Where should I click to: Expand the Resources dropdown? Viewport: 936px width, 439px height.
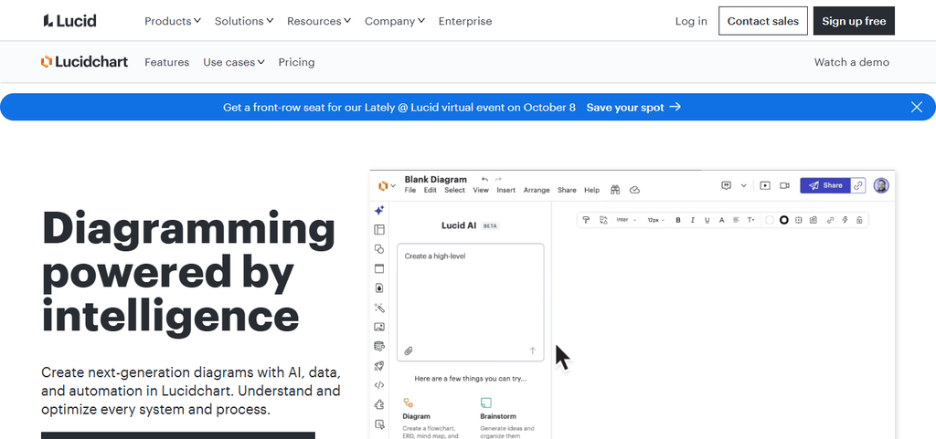point(319,21)
